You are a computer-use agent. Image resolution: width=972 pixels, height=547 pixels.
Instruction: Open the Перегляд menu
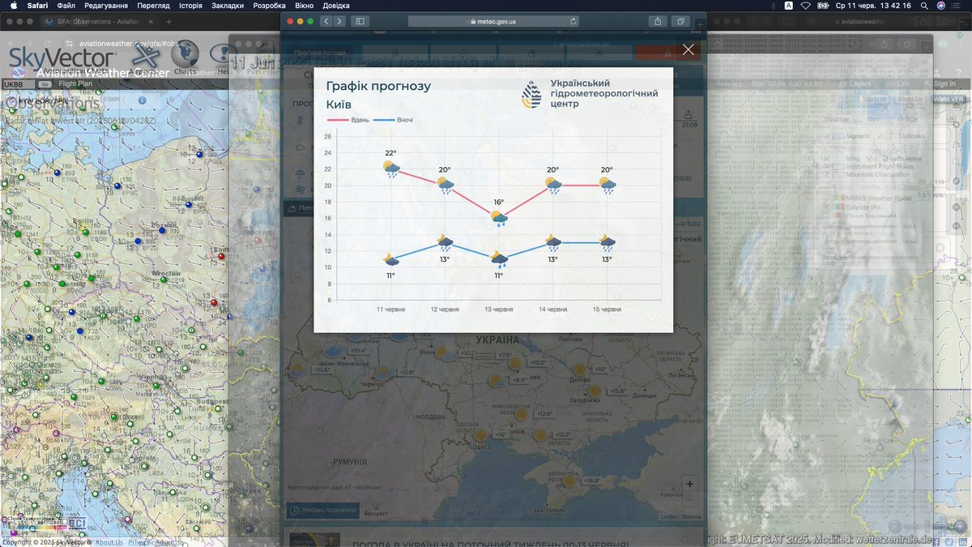pos(154,6)
